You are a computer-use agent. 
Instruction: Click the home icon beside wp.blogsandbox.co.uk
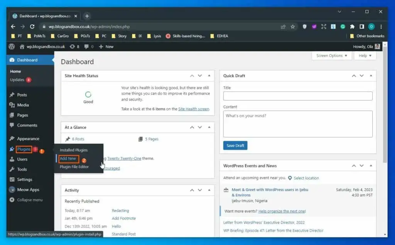(22, 47)
